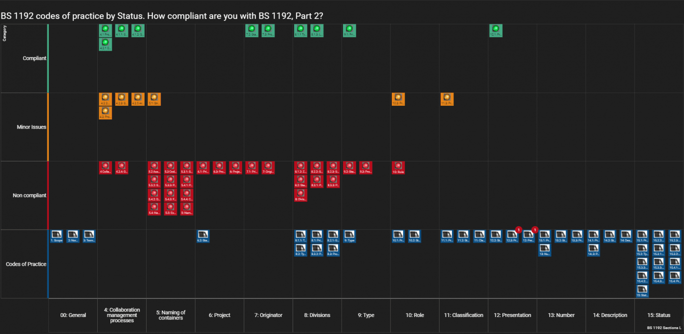Screen dimensions: 684x334
Task: Select the red '10: Role' non-compliant card
Action: (x=398, y=168)
